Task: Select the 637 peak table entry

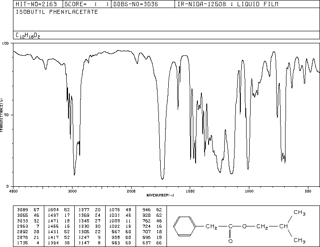Action: point(152,243)
